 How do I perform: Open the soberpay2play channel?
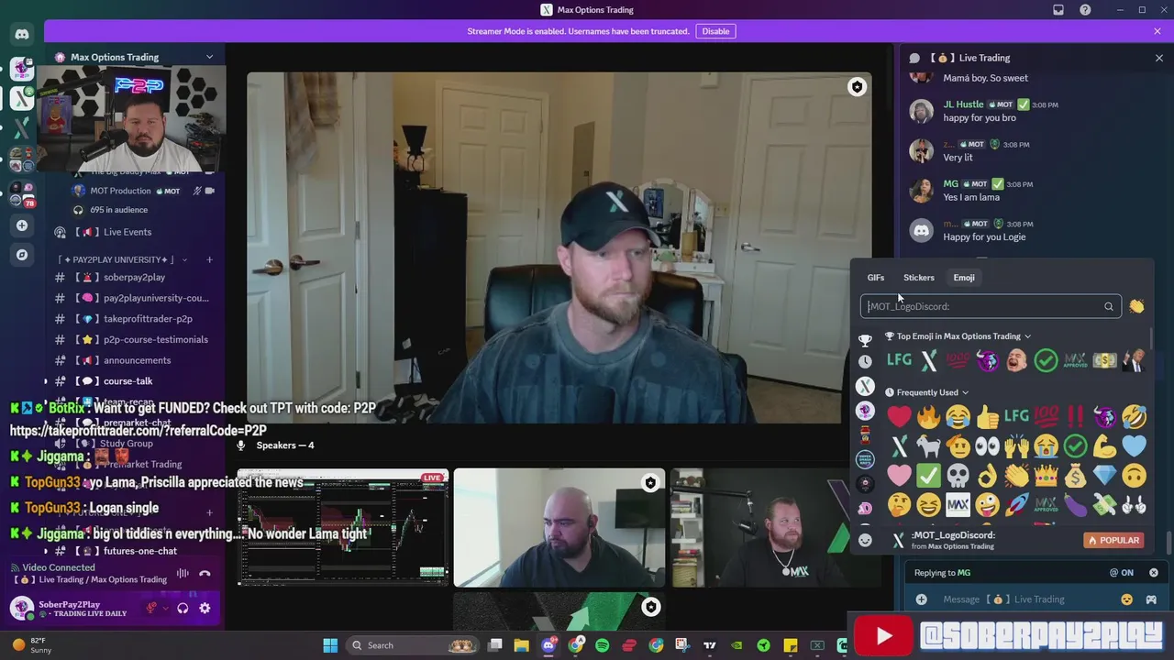tap(134, 277)
